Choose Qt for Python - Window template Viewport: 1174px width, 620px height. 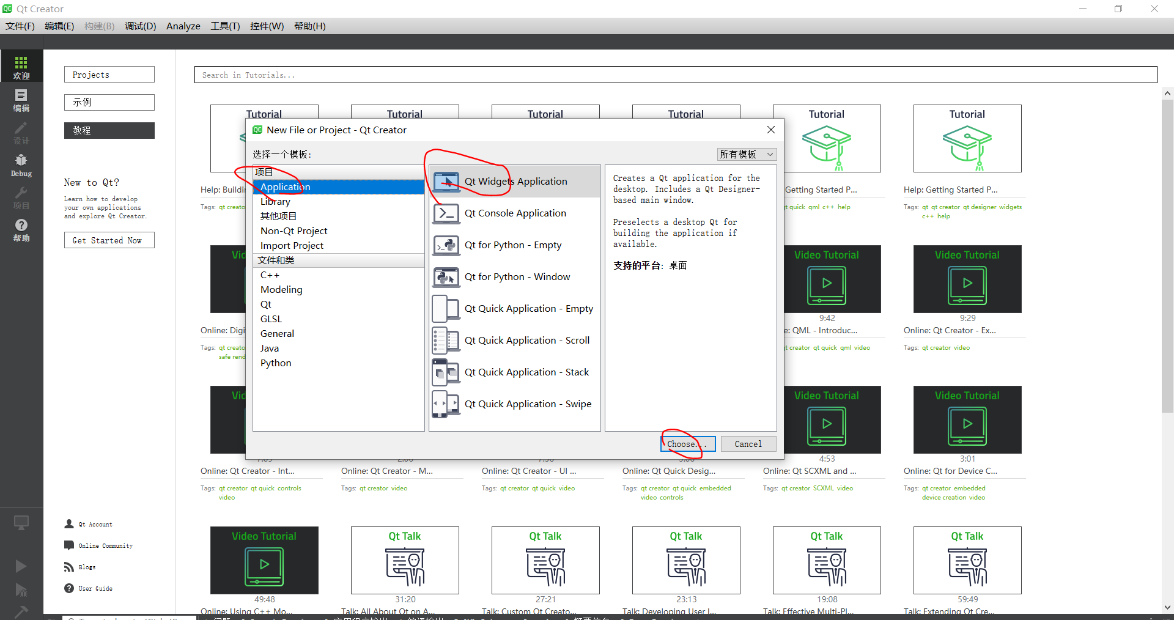514,277
